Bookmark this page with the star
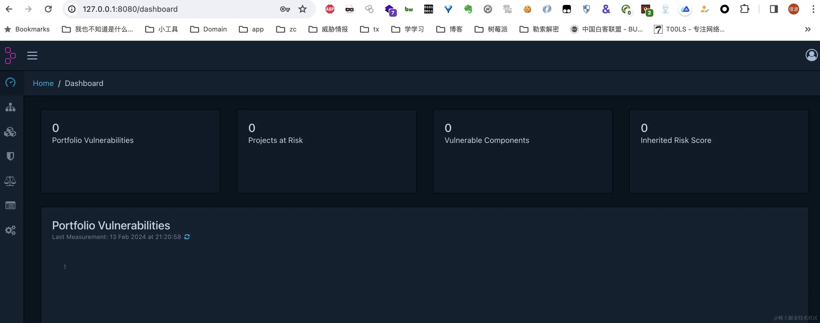Viewport: 820px width, 323px height. (302, 9)
